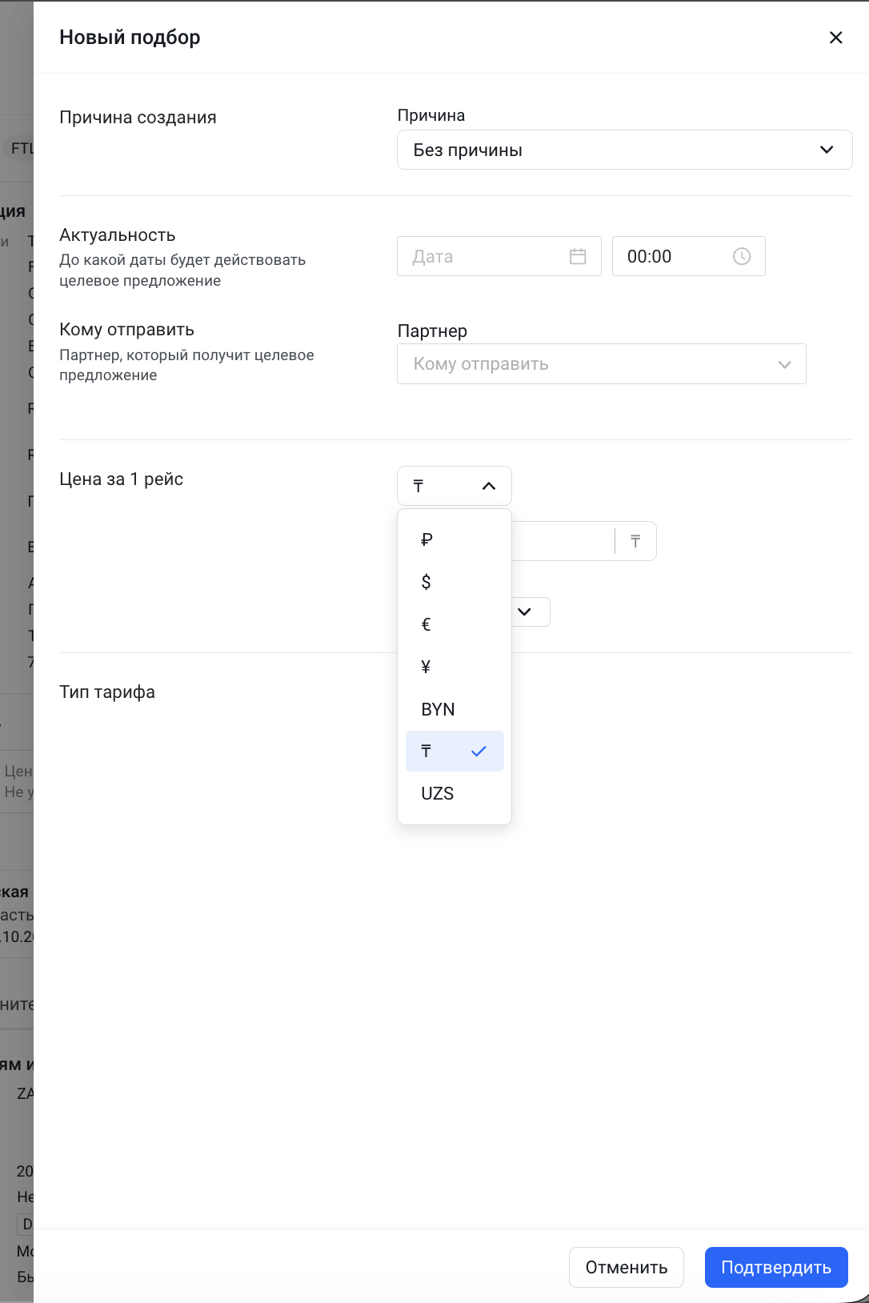Click the price amount input field
Viewport: 869px width, 1303px height.
562,541
